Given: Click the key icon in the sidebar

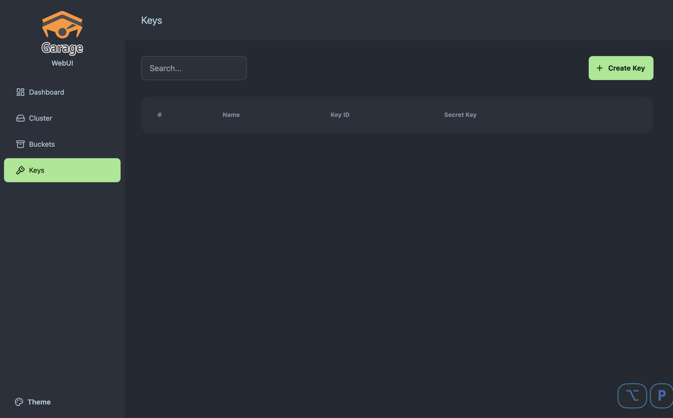Looking at the screenshot, I should click(x=21, y=170).
